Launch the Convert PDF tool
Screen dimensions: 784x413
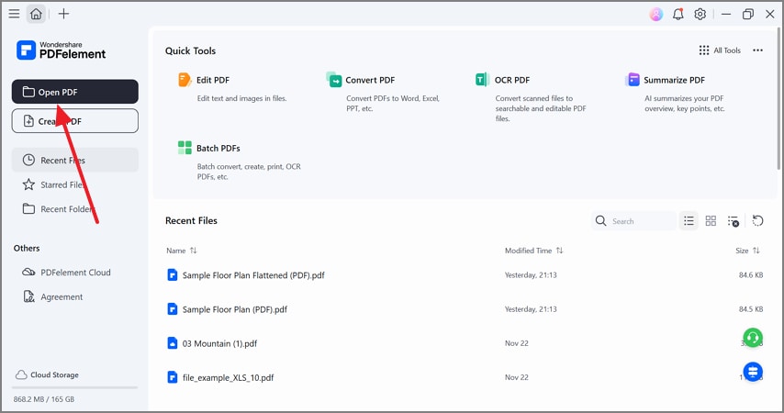click(x=385, y=94)
